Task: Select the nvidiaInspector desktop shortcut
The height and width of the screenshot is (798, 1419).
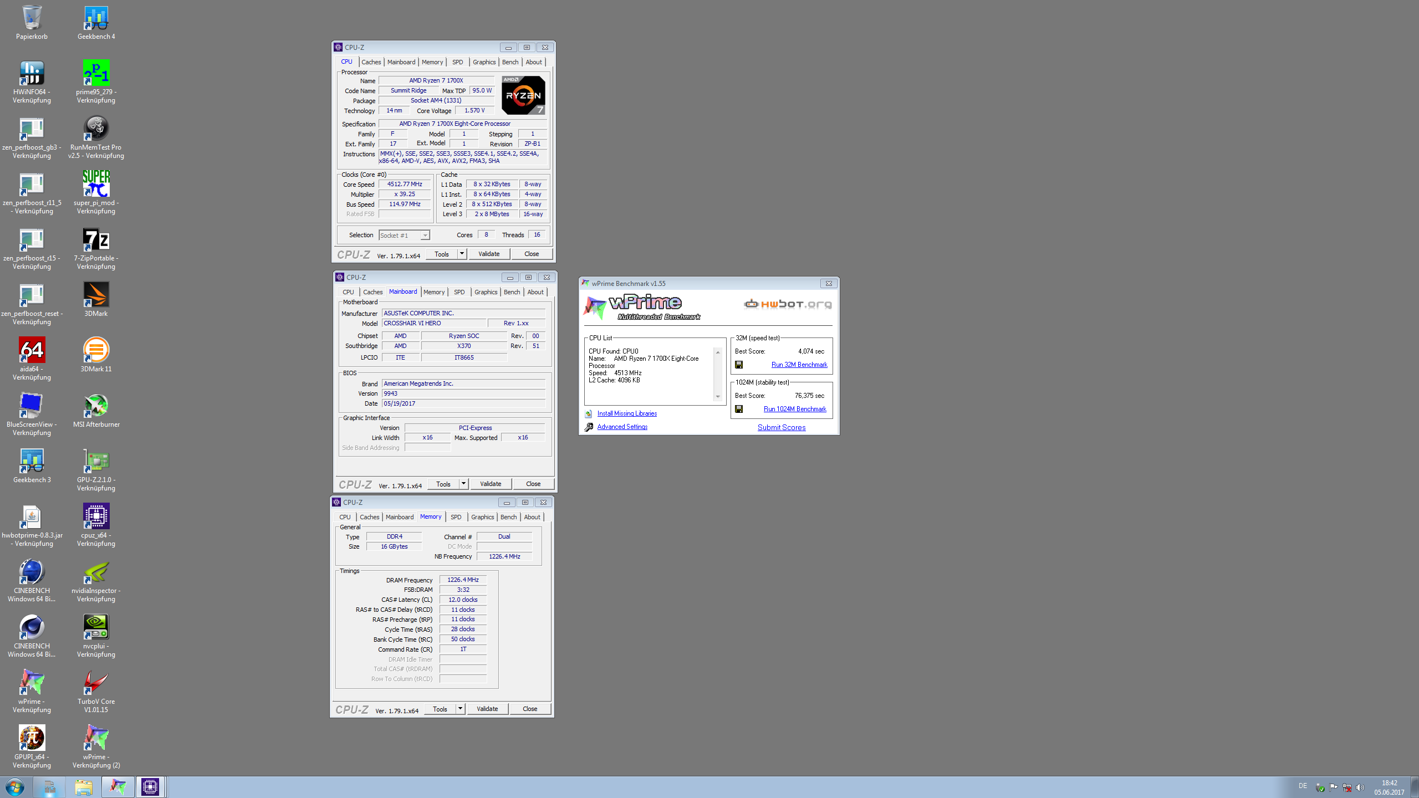Action: pyautogui.click(x=96, y=581)
